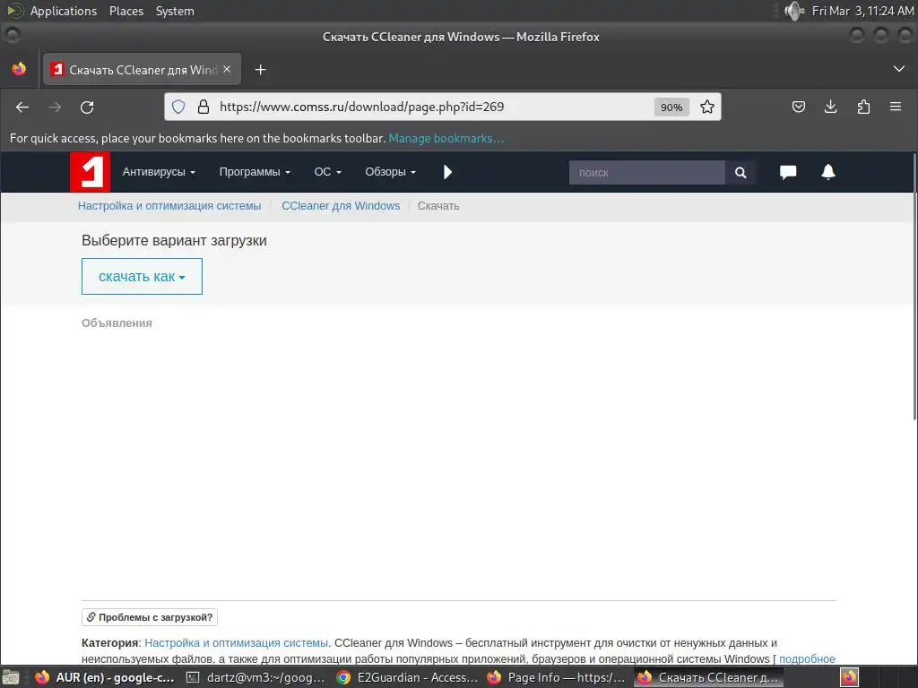Open the Applications menu

64,11
